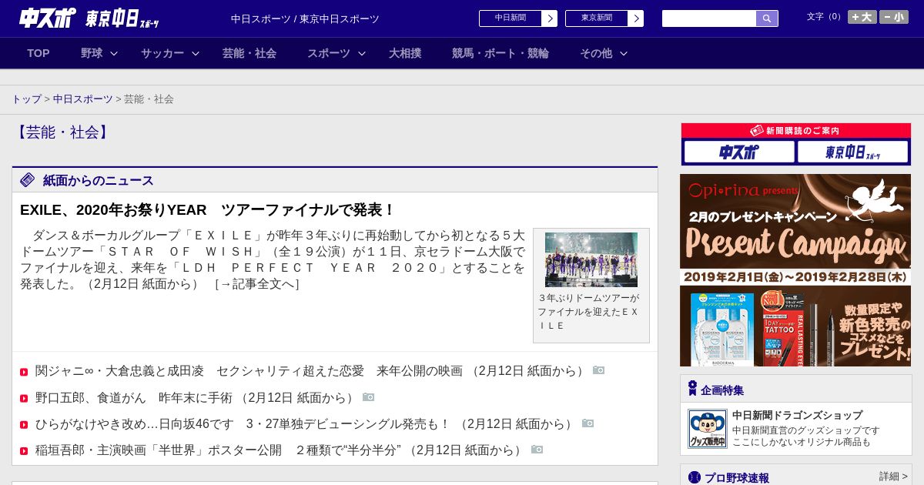Open the EXILE concert photo thumbnail
The width and height of the screenshot is (924, 485).
click(x=591, y=259)
